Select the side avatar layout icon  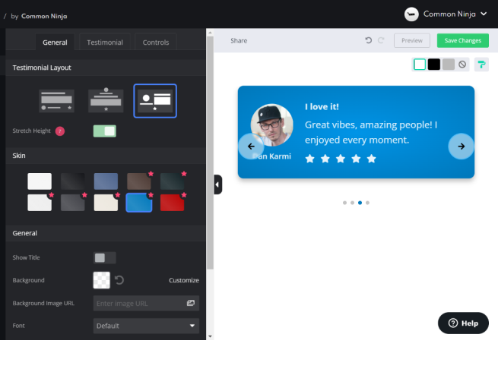[155, 101]
